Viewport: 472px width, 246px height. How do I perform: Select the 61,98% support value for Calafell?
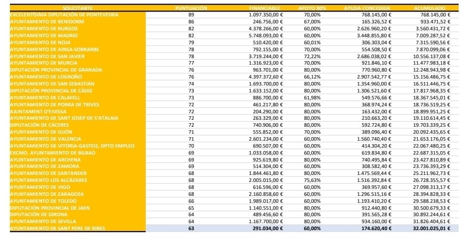coord(312,98)
